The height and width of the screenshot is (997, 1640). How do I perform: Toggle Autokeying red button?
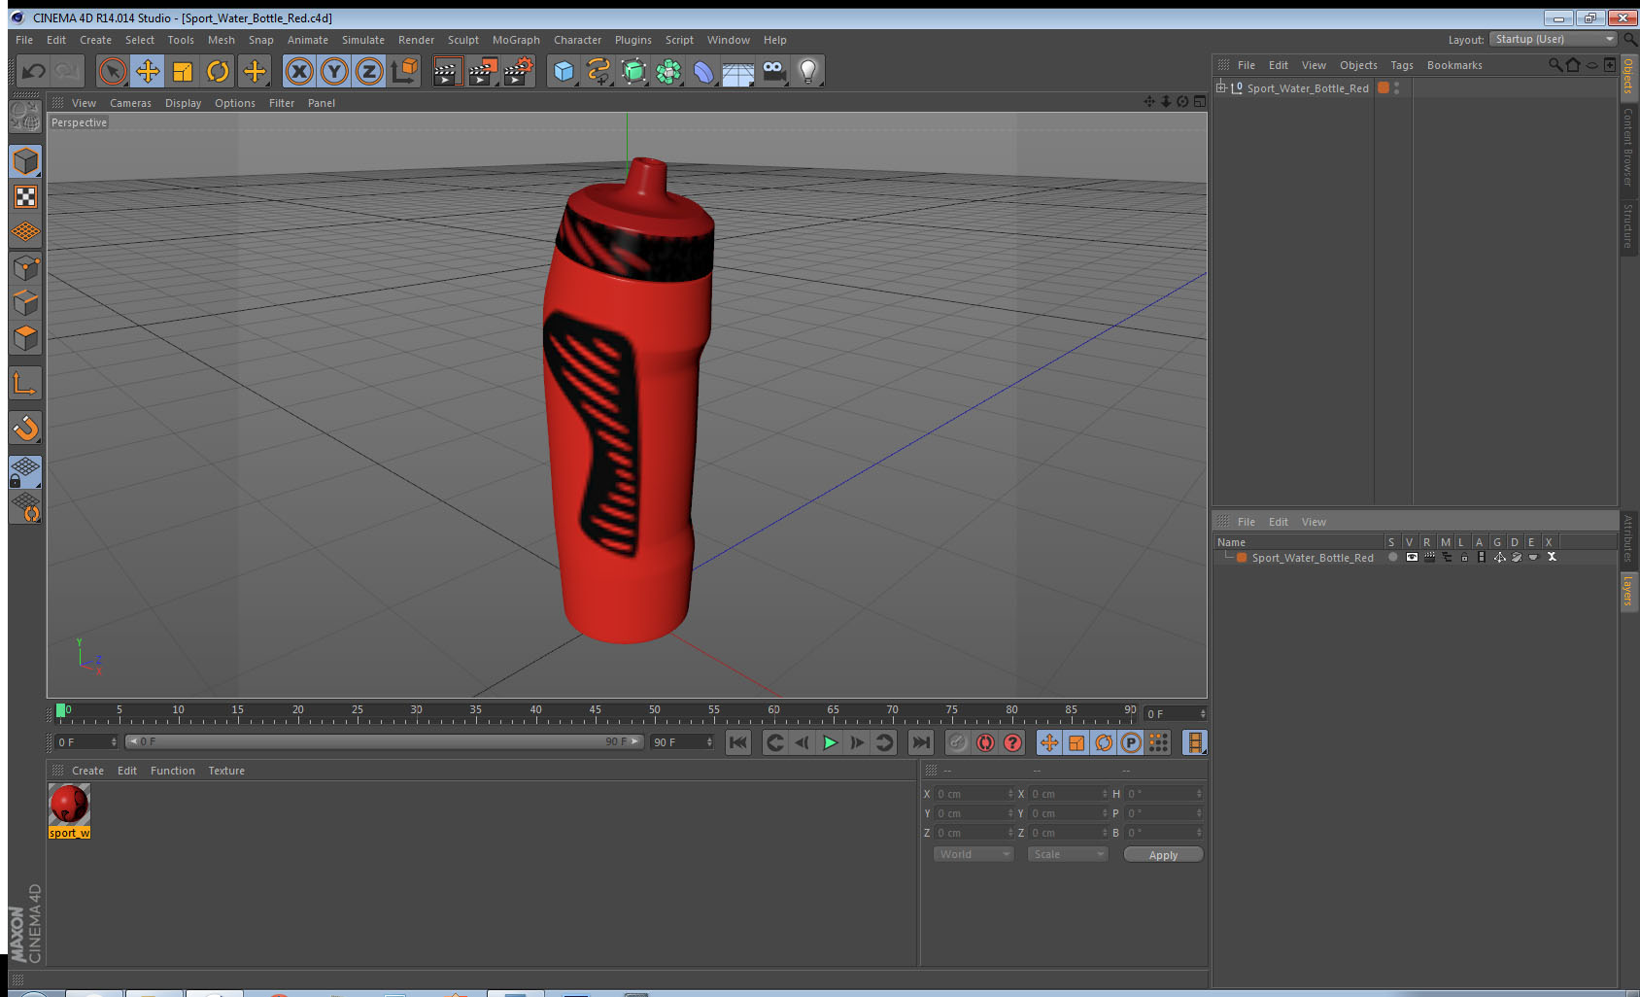(985, 742)
